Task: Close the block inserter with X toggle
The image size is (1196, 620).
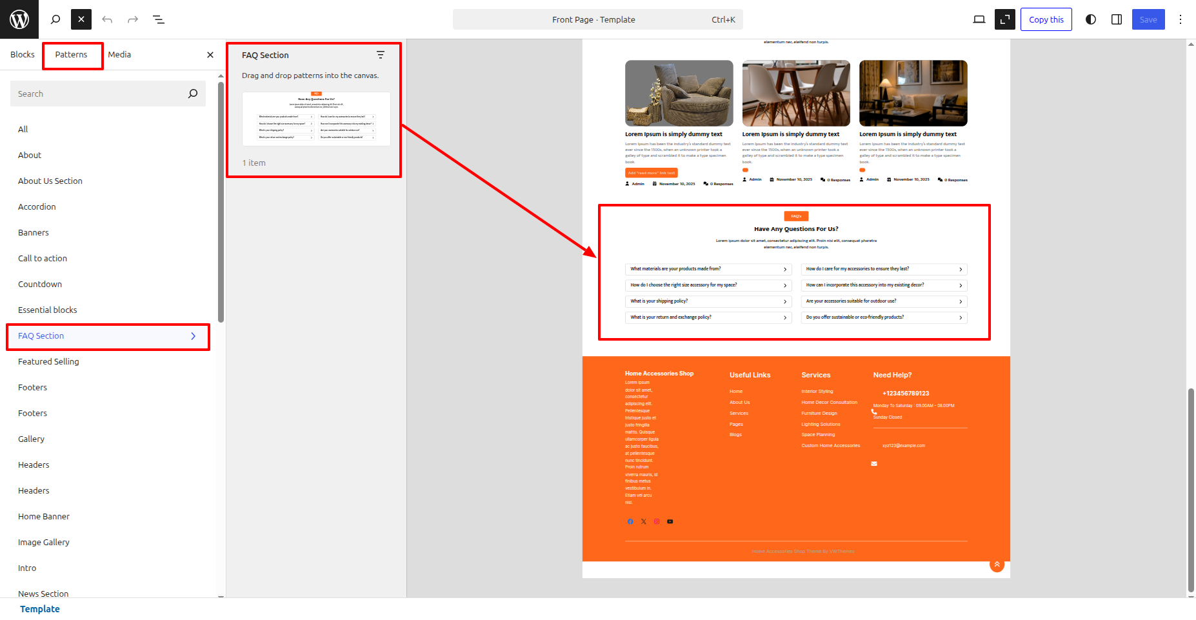Action: 81,19
